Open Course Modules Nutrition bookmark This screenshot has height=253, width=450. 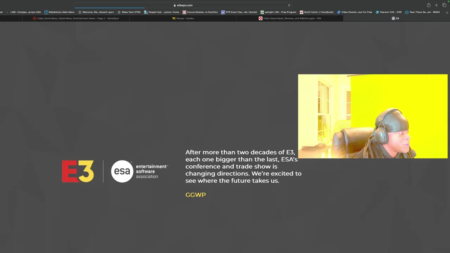click(x=200, y=12)
